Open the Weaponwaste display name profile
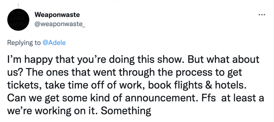This screenshot has width=274, height=122. pyautogui.click(x=57, y=14)
